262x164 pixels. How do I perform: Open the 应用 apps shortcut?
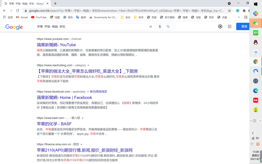(x=8, y=17)
